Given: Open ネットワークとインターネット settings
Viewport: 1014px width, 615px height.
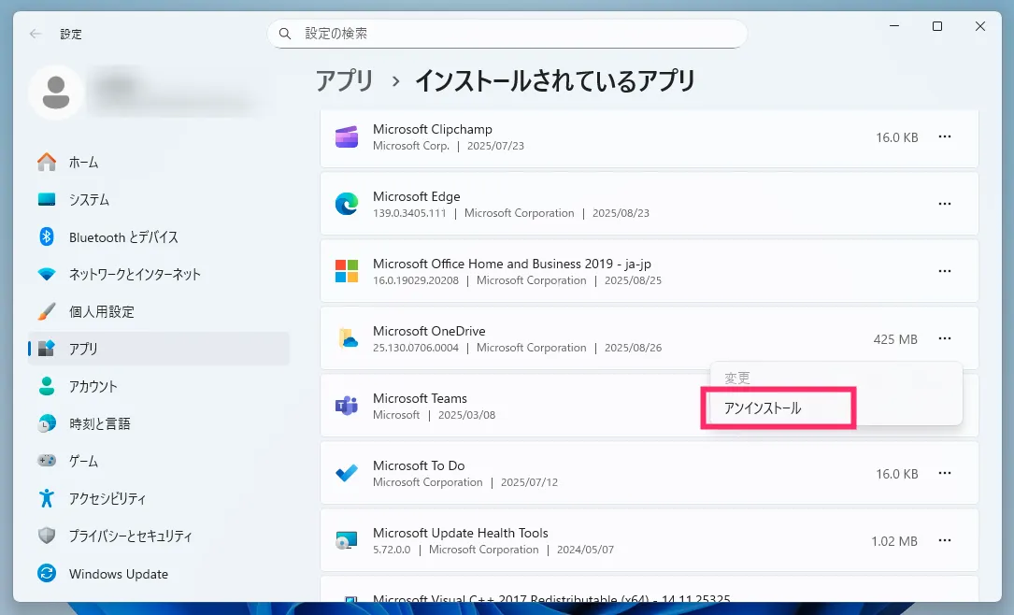Looking at the screenshot, I should pyautogui.click(x=159, y=274).
